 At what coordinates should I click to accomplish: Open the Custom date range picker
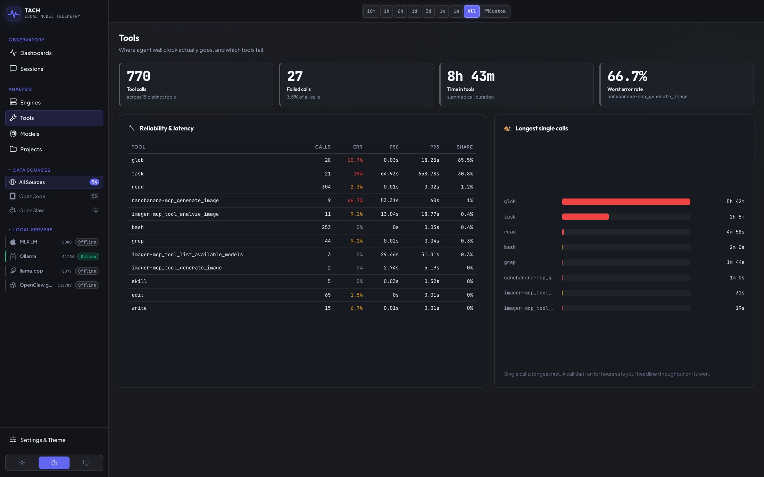495,11
